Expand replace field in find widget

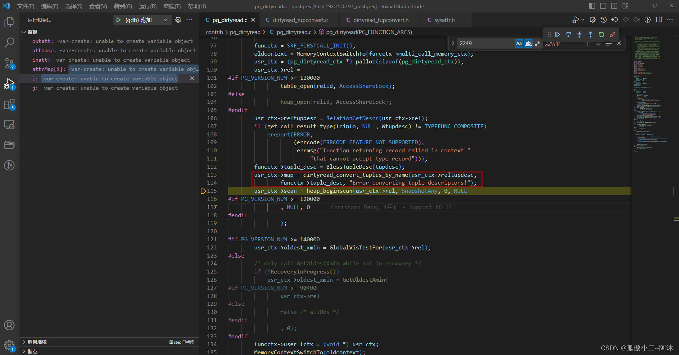(453, 43)
